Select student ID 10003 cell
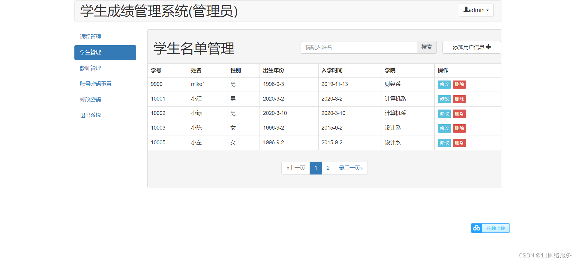Image resolution: width=576 pixels, height=261 pixels. coord(168,128)
